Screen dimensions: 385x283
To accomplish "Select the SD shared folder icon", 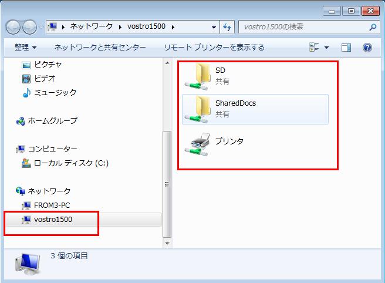I will click(x=198, y=76).
